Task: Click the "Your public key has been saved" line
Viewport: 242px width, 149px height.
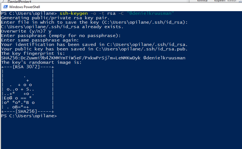Action: pyautogui.click(x=94, y=49)
